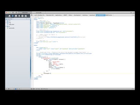The image size is (140, 105).
Task: Click the plus icon at the sidebar bottom
Action: [x=6, y=89]
